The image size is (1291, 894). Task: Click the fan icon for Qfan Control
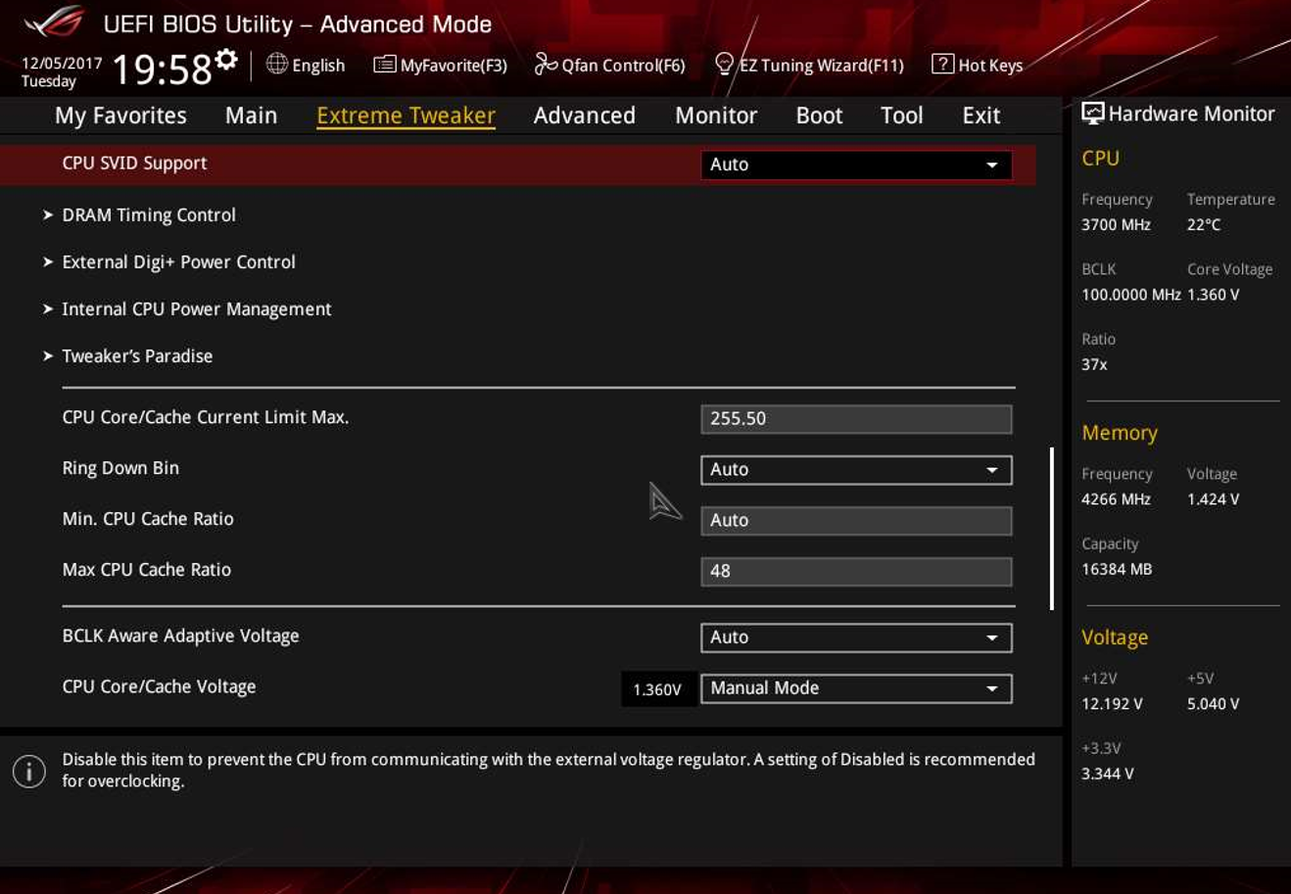[x=546, y=65]
